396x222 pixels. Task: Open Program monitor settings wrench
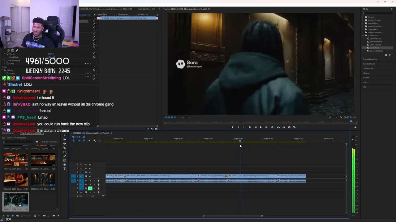click(x=341, y=117)
